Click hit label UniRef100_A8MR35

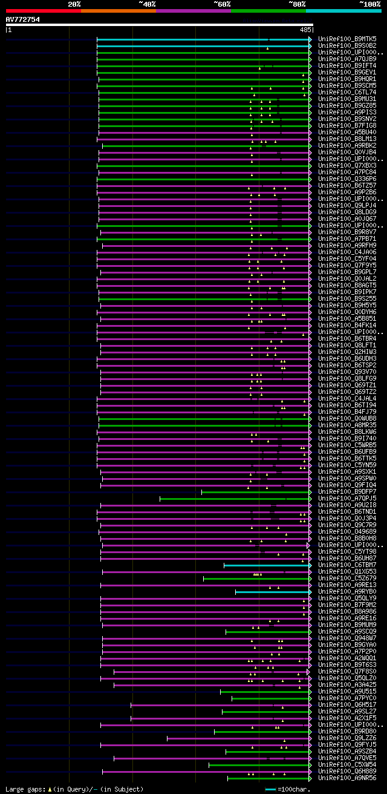coord(347,425)
